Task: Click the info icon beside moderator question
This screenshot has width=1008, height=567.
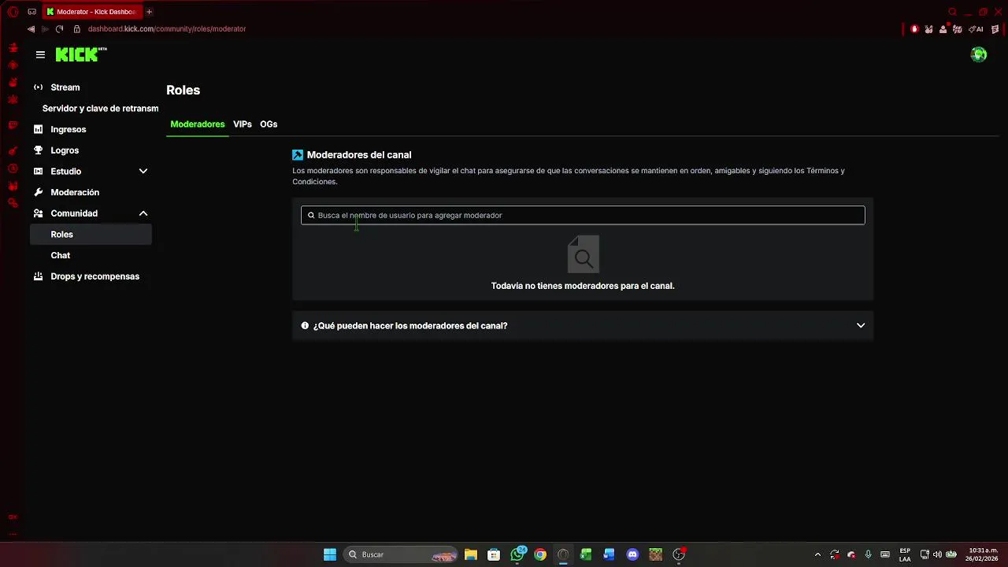Action: [305, 325]
